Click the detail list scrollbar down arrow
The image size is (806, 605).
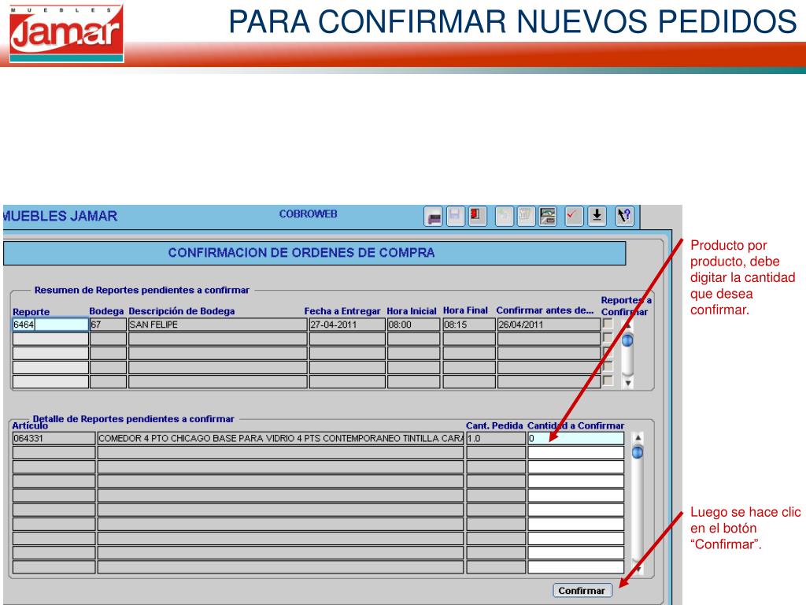[x=638, y=569]
